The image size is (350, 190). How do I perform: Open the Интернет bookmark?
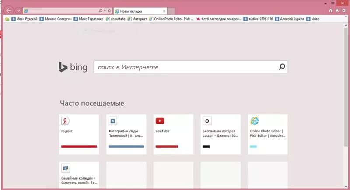pos(137,19)
